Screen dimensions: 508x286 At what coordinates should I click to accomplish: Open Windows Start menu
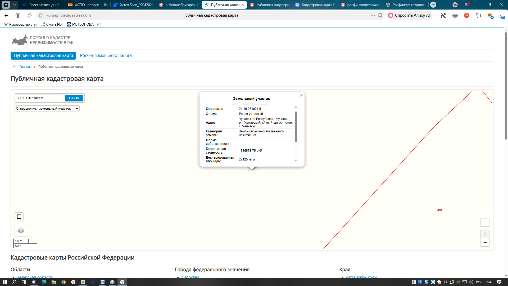(x=5, y=282)
